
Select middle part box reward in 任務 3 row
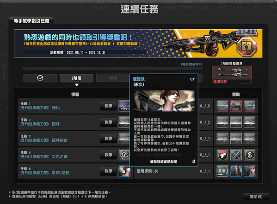click(236, 138)
